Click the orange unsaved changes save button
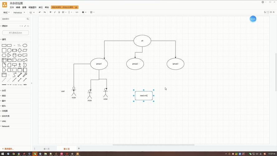Image resolution: width=277 pixels, height=156 pixels. (65, 7)
